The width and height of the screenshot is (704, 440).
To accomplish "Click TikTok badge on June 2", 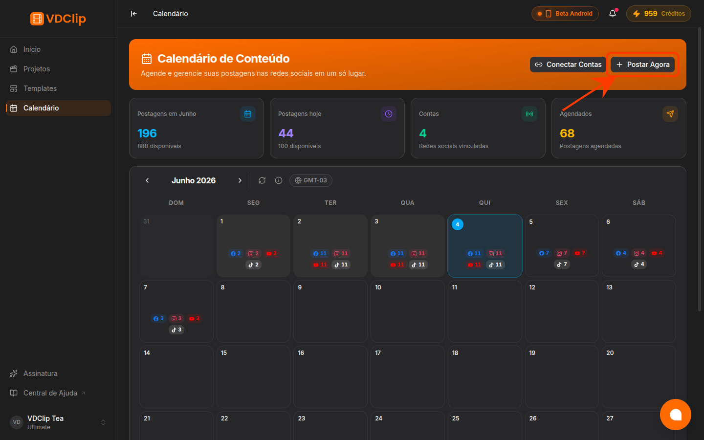I will pyautogui.click(x=341, y=265).
